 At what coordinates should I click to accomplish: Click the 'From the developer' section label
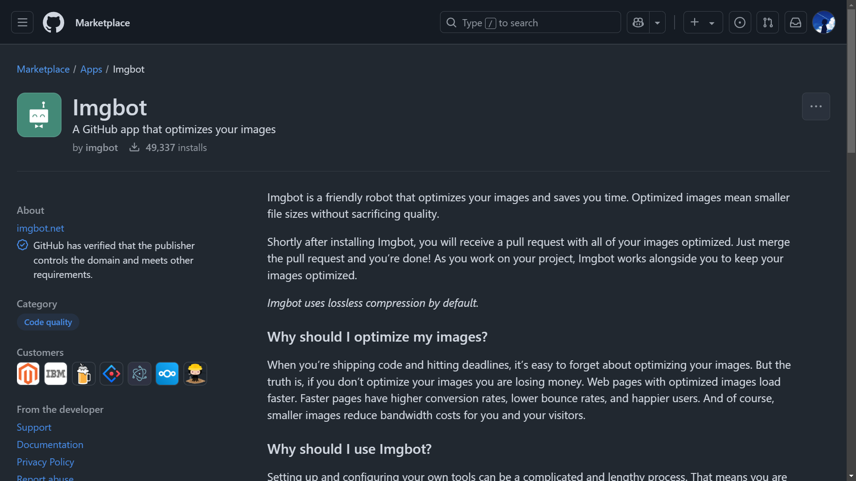pos(60,409)
